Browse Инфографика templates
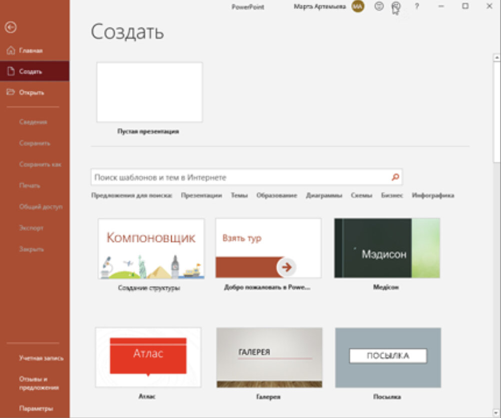This screenshot has height=418, width=501. click(434, 196)
